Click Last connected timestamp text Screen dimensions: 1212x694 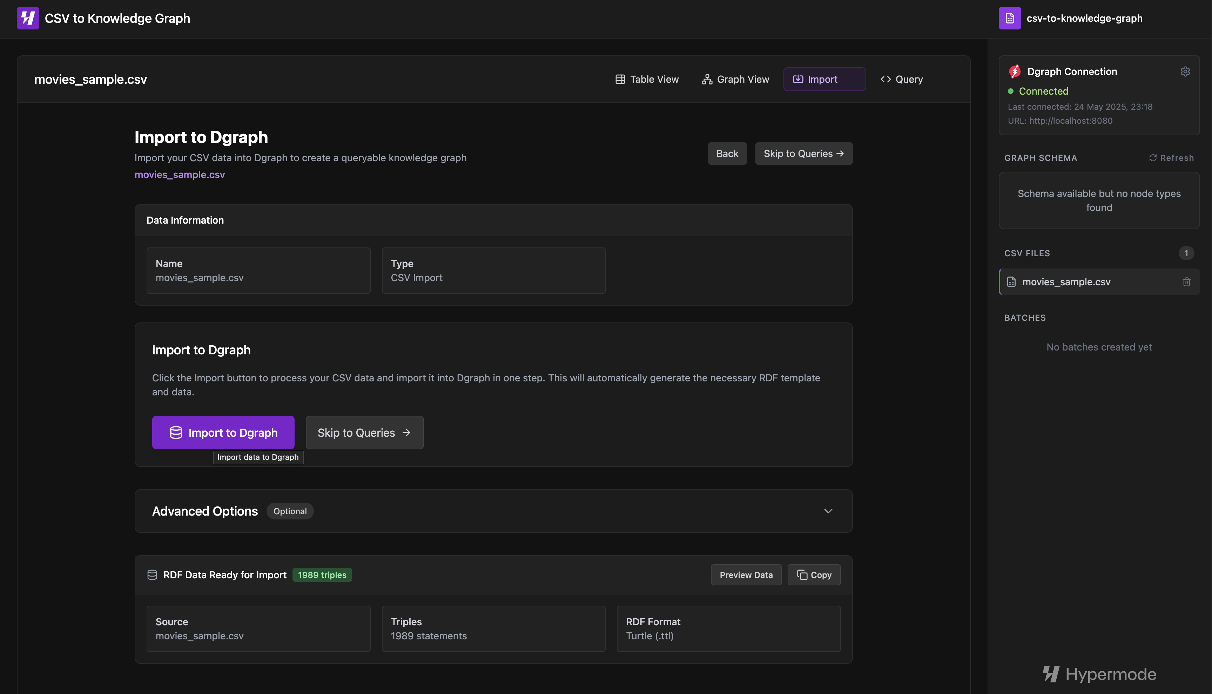coord(1080,107)
